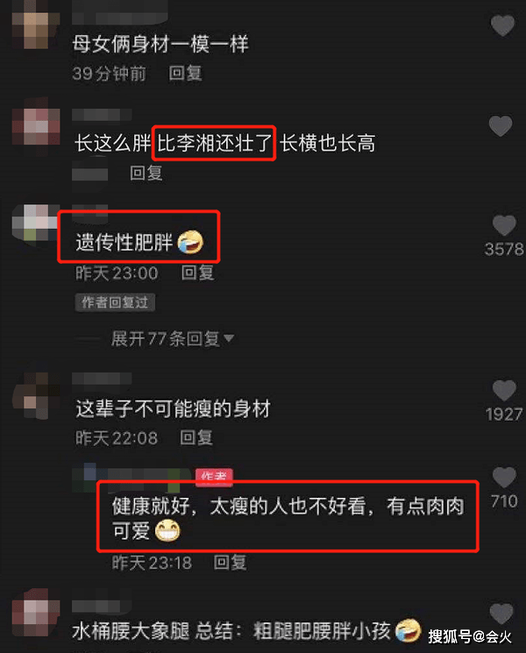The image size is (526, 653).
Task: Reply to comment posted 昨天 23:00
Action: pyautogui.click(x=198, y=273)
